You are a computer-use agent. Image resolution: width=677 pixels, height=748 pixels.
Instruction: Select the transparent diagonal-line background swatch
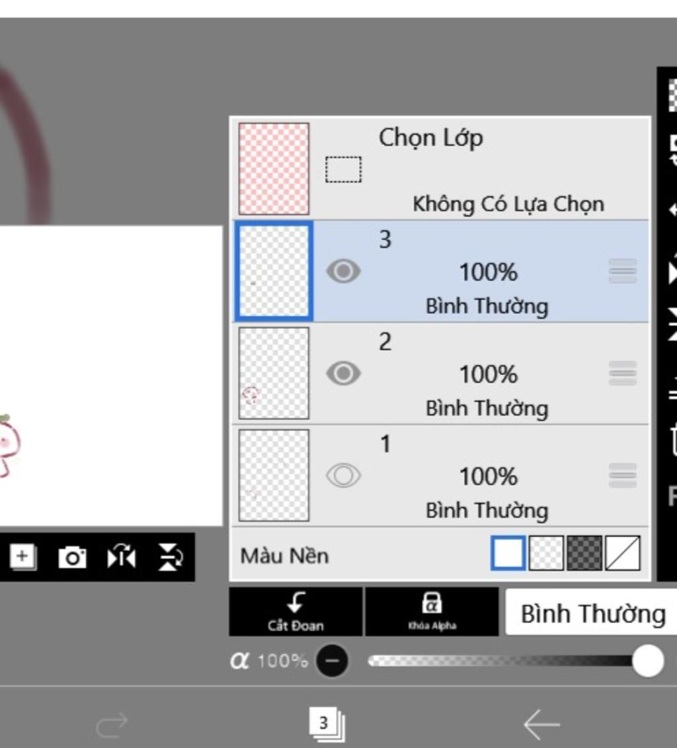coord(623,554)
